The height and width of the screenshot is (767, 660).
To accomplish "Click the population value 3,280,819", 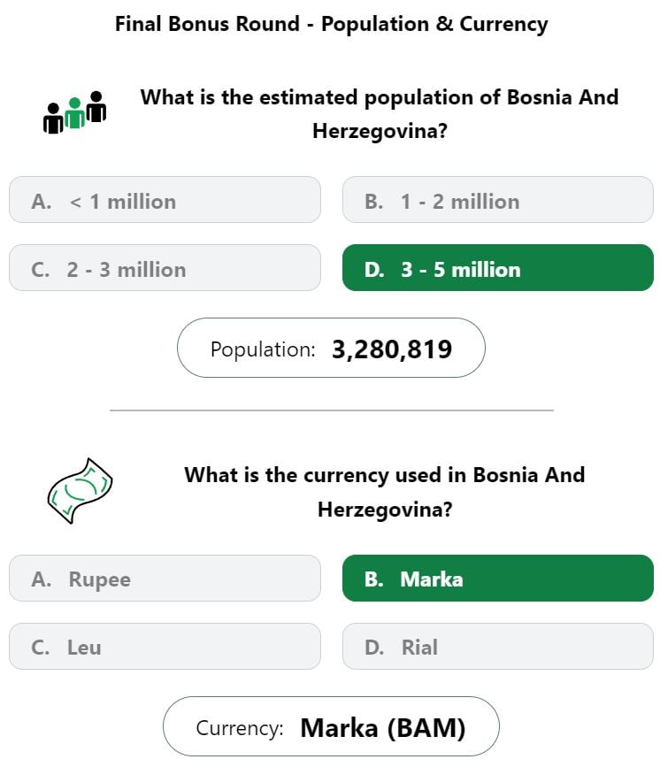I will (392, 349).
